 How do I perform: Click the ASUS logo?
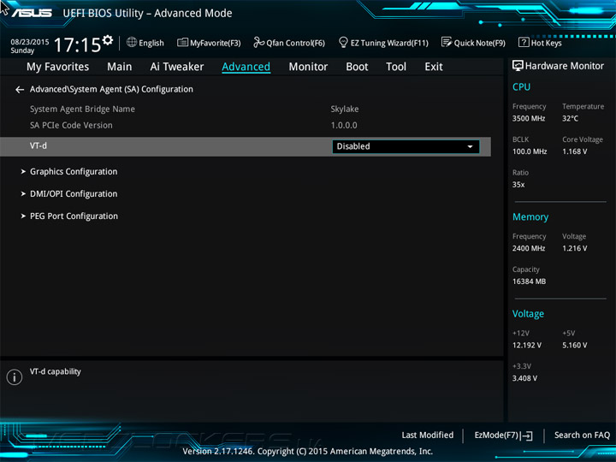pyautogui.click(x=32, y=13)
